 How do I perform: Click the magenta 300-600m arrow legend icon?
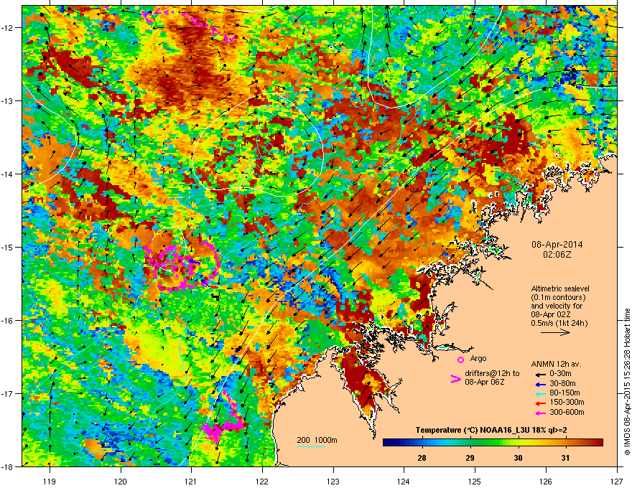pos(541,413)
